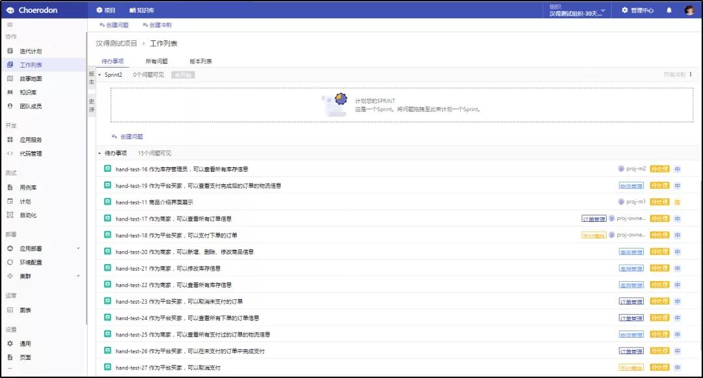Image resolution: width=703 pixels, height=378 pixels.
Task: Open the organization switcher dropdown
Action: [x=577, y=10]
